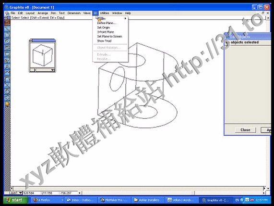Viewport: 274px width, 206px height.
Task: Click the Firefox icon in the taskbar
Action: point(36,200)
